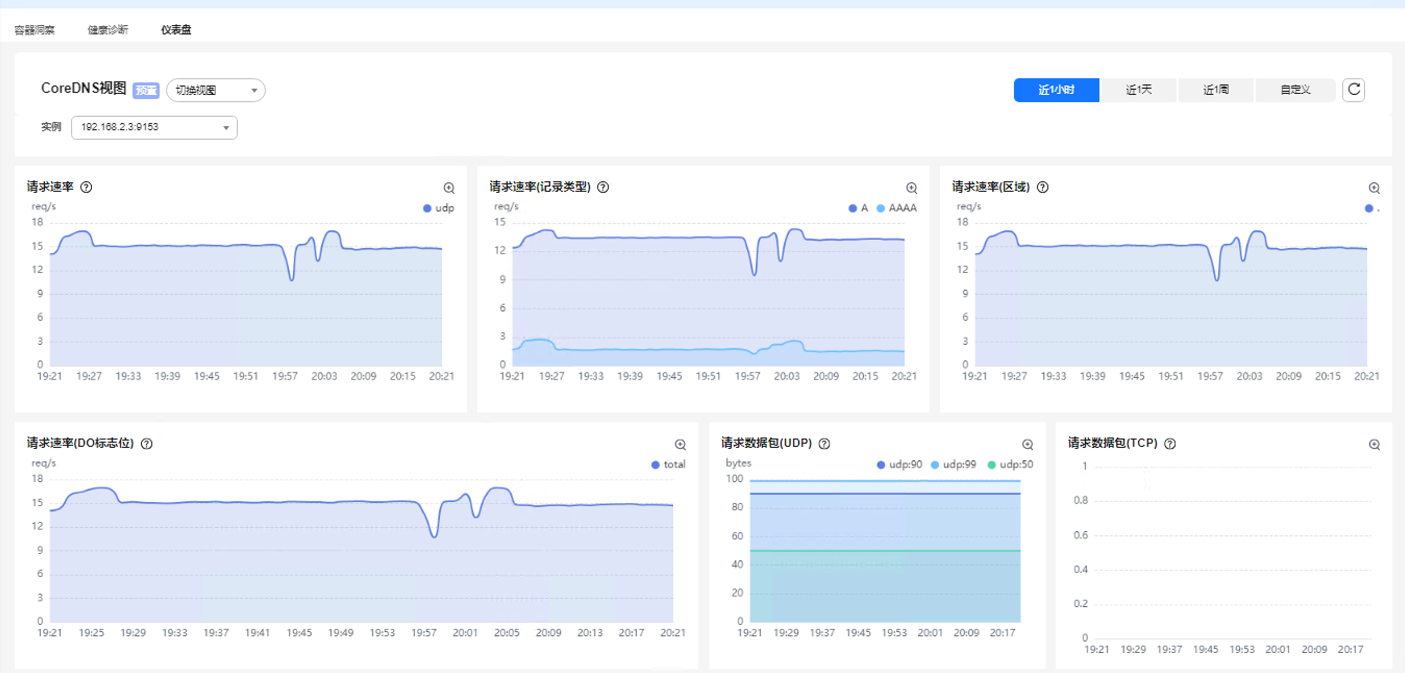
Task: Choose the 自定义 time range
Action: coord(1295,90)
